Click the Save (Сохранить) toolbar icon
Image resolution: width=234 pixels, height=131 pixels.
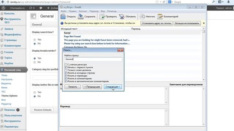80,16
